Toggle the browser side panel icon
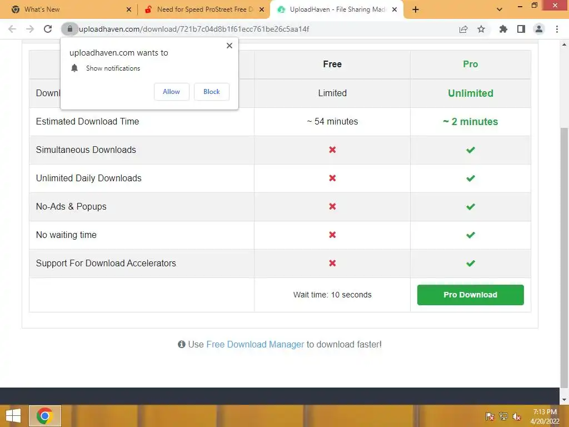This screenshot has width=569, height=427. point(521,29)
